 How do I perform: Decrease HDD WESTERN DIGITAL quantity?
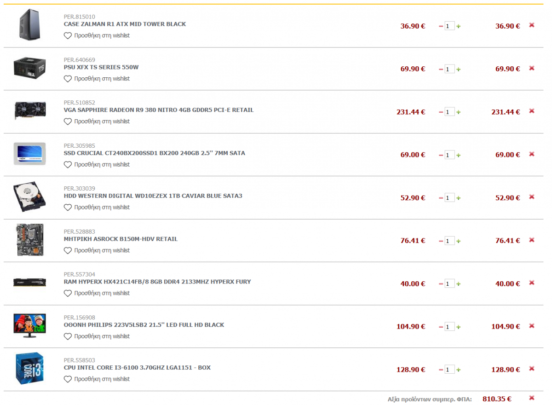tap(441, 198)
